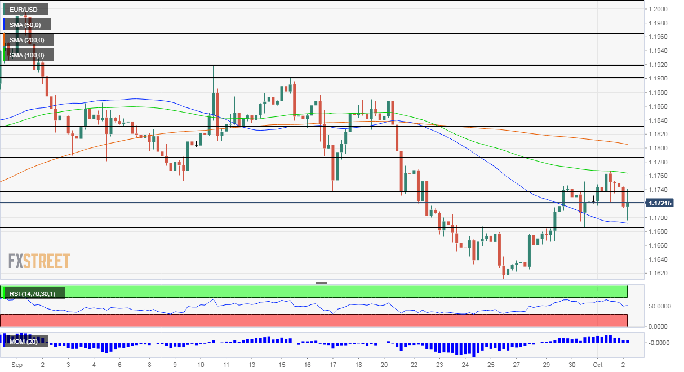This screenshot has width=684, height=372.
Task: Click the 1.1940 price axis label
Action: click(x=658, y=51)
